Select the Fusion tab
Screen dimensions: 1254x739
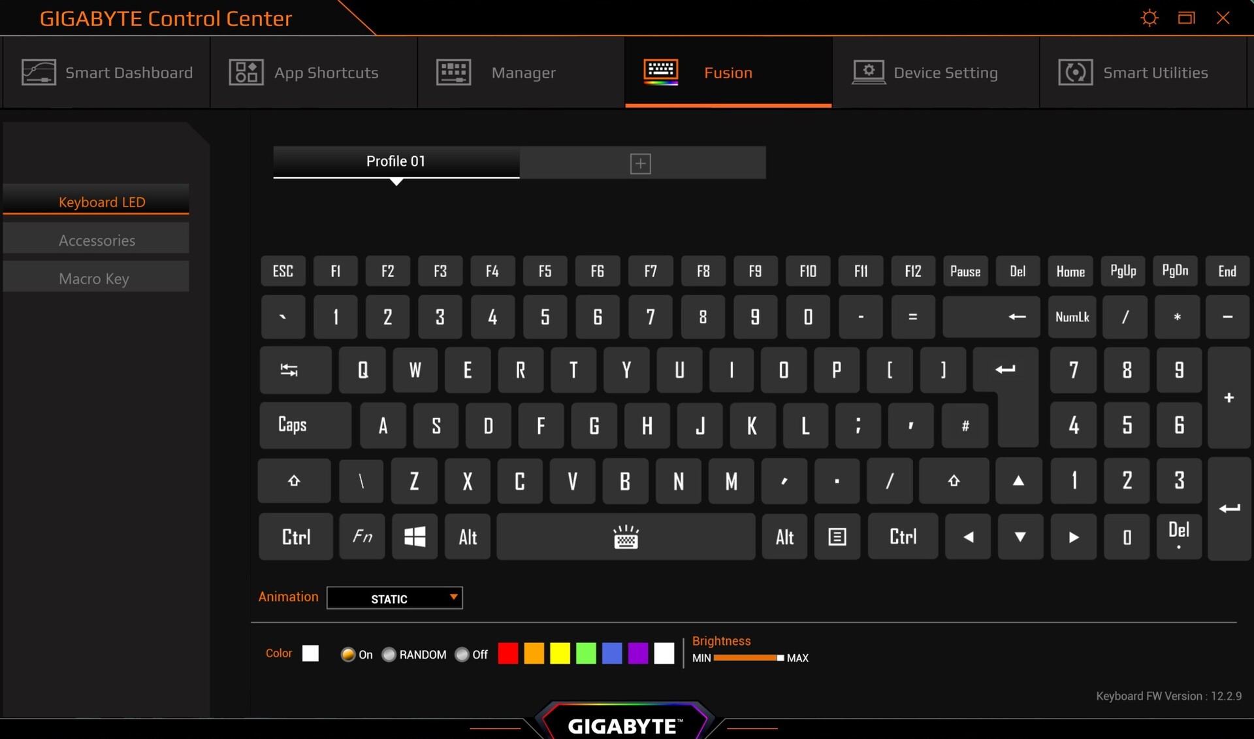728,73
